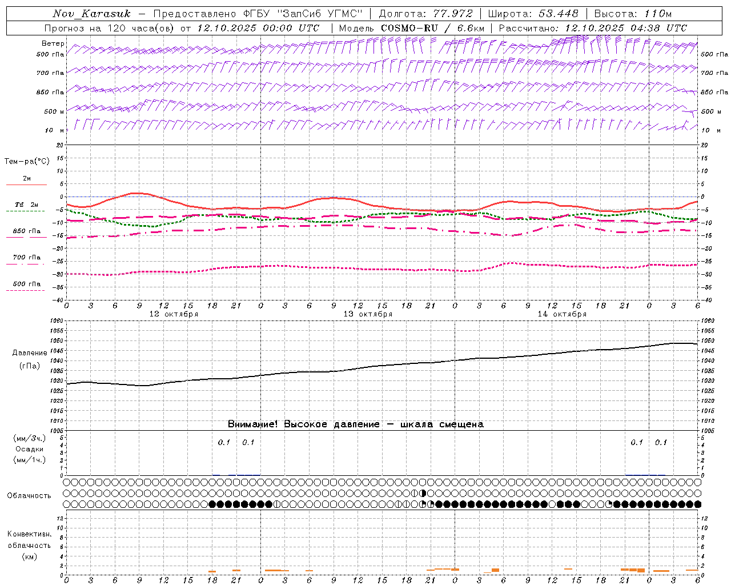The height and width of the screenshot is (585, 731).
Task: Select the Тем-ра(°C) temperature panel label
Action: 27,162
